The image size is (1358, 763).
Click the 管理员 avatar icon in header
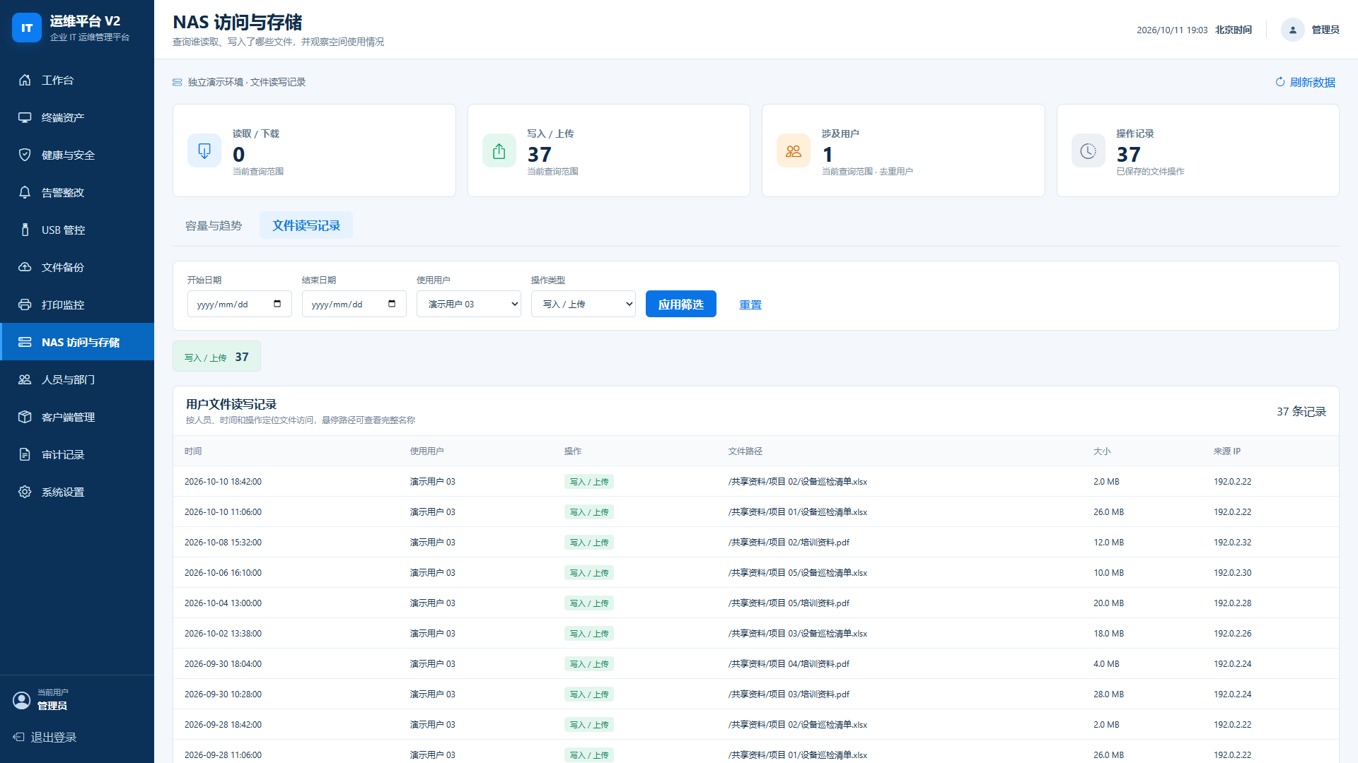click(x=1292, y=30)
